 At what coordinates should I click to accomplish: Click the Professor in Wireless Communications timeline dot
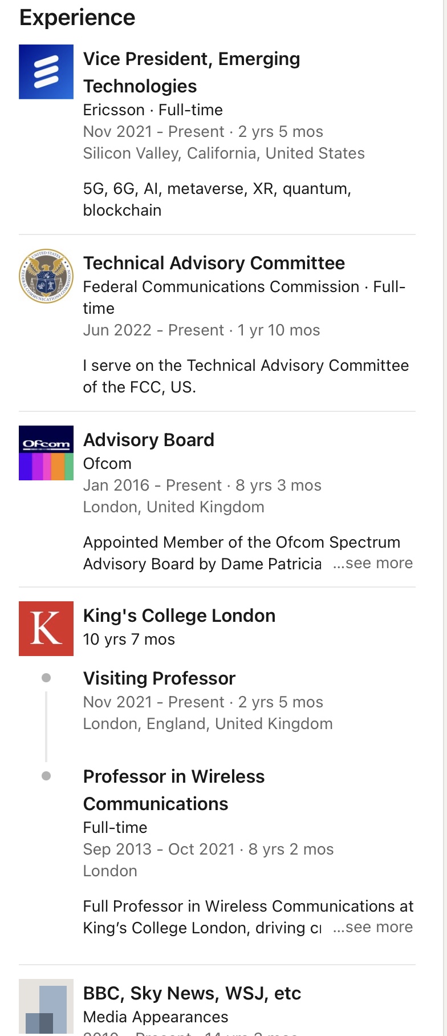coord(46,776)
